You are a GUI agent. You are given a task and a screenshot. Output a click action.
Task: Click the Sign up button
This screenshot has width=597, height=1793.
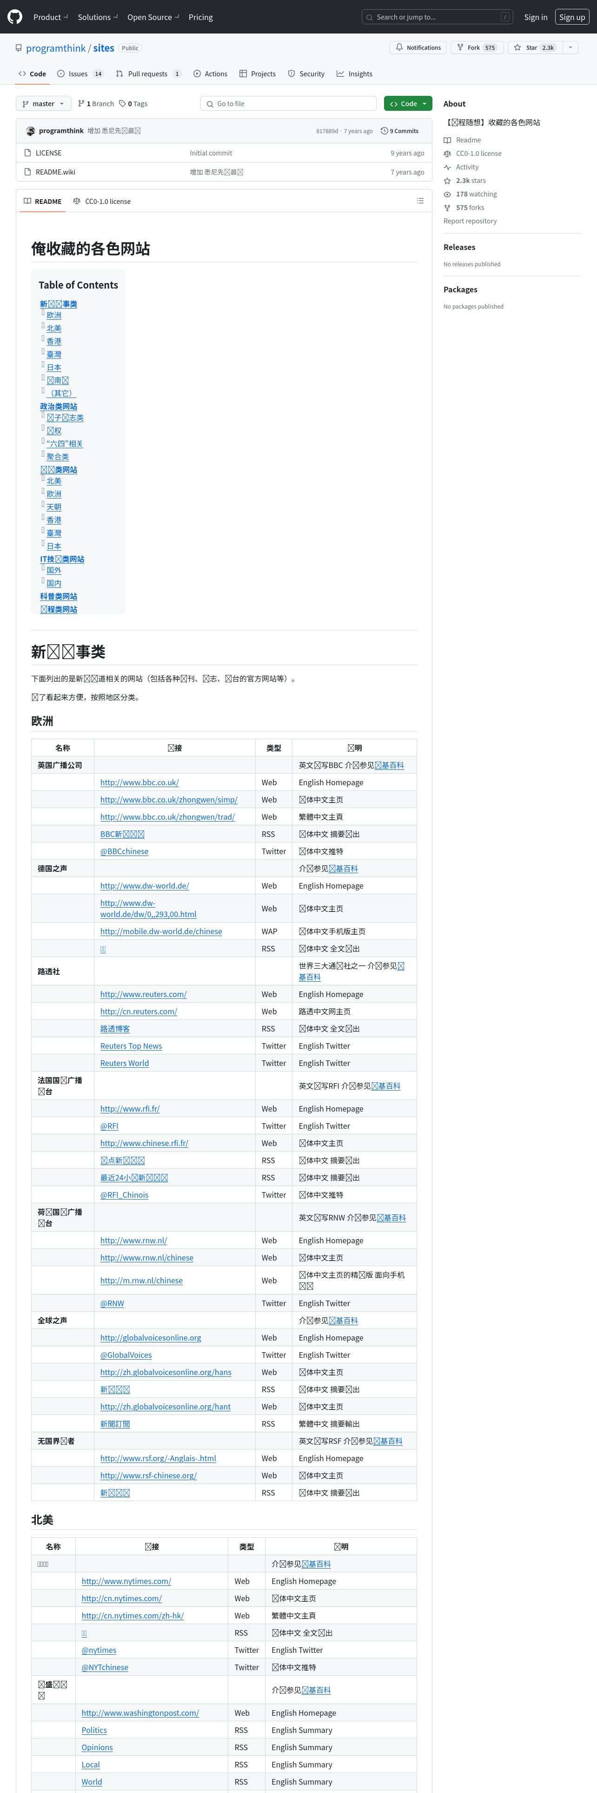[x=572, y=17]
